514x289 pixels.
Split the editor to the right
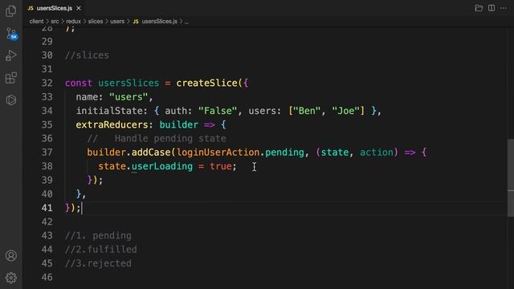492,8
